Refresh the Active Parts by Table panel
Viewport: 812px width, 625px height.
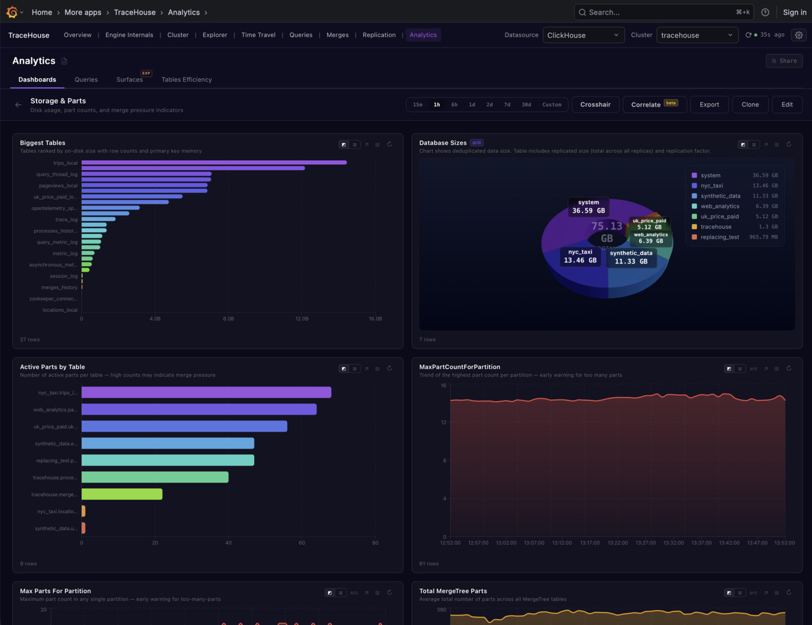click(x=389, y=369)
